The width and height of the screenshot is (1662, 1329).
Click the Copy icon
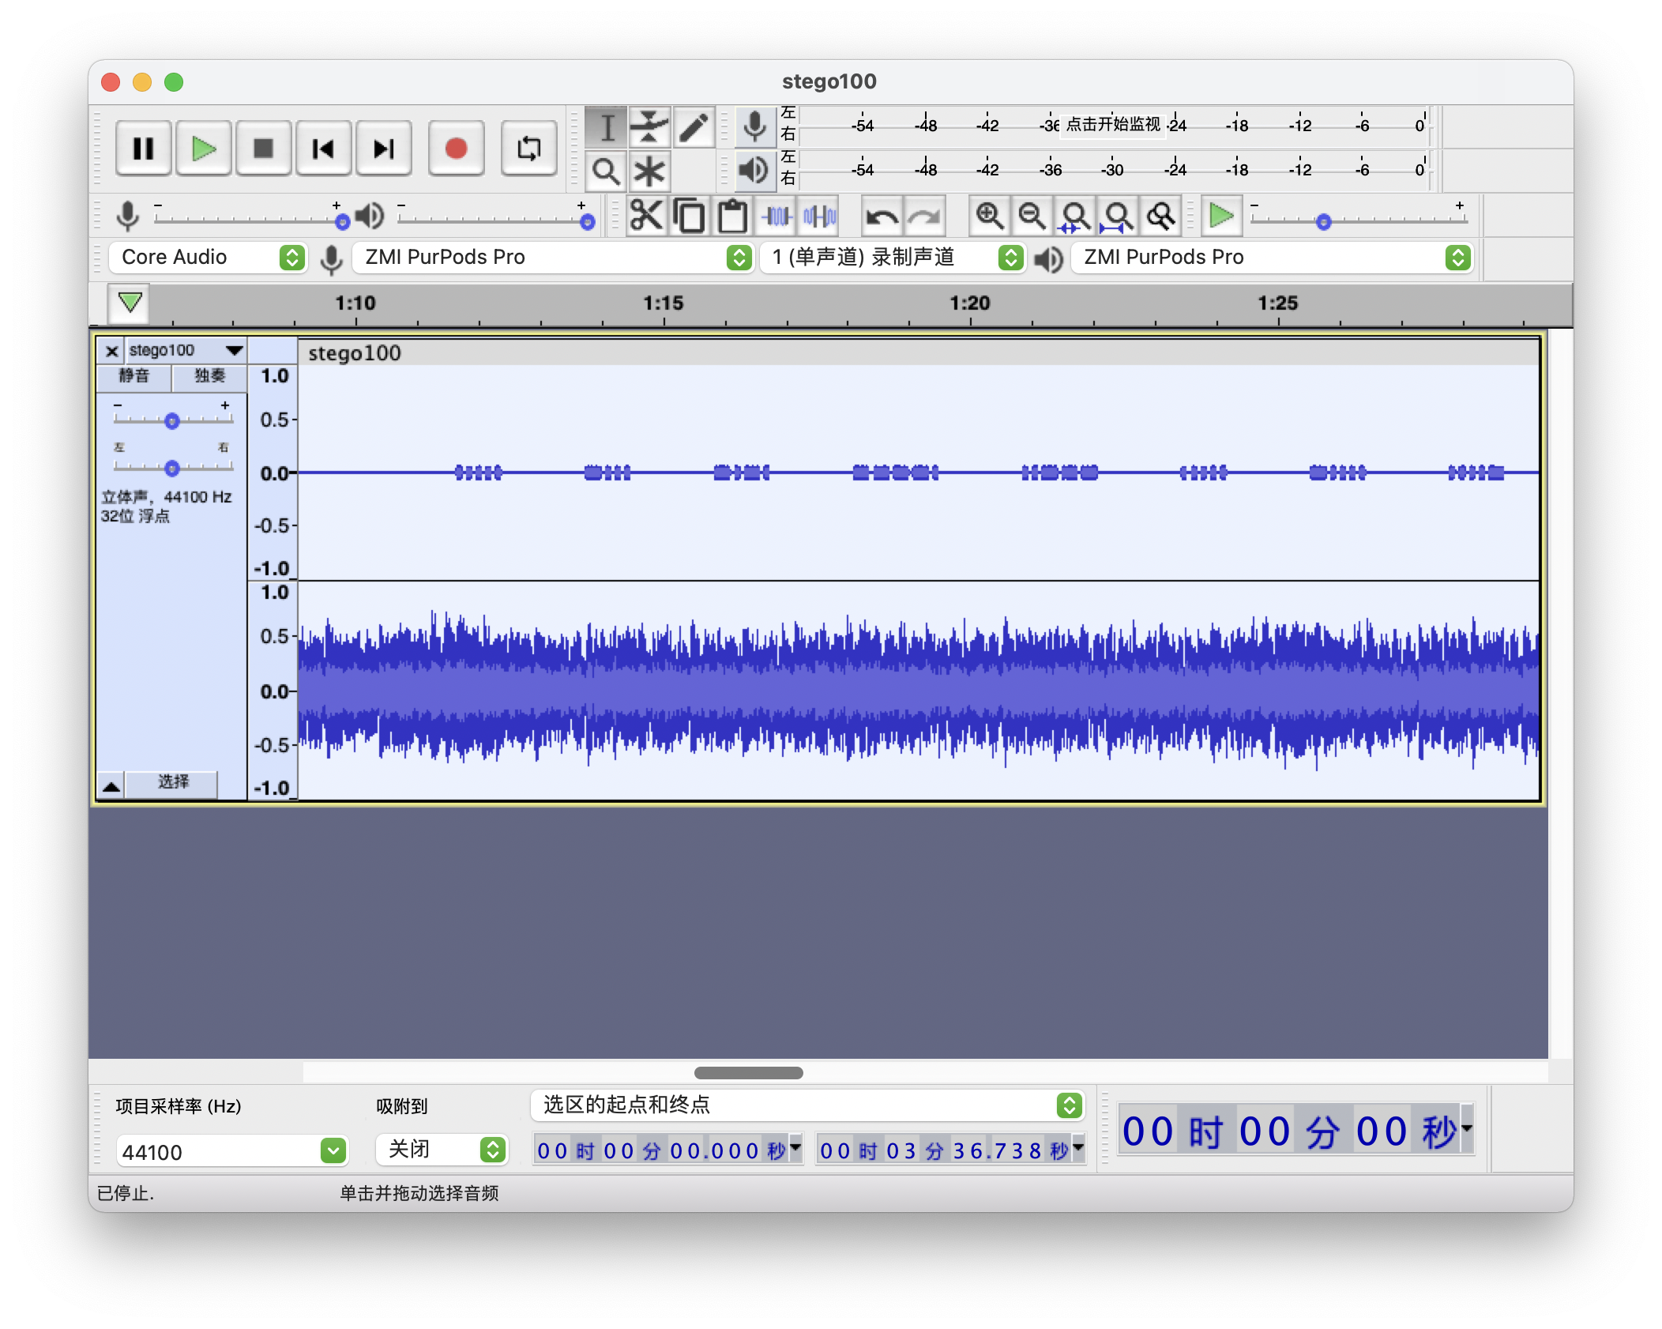coord(690,216)
